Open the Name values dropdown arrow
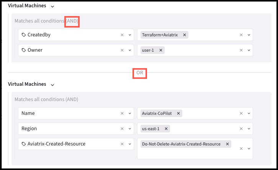Screen dimensions: 278x170 click(249, 113)
